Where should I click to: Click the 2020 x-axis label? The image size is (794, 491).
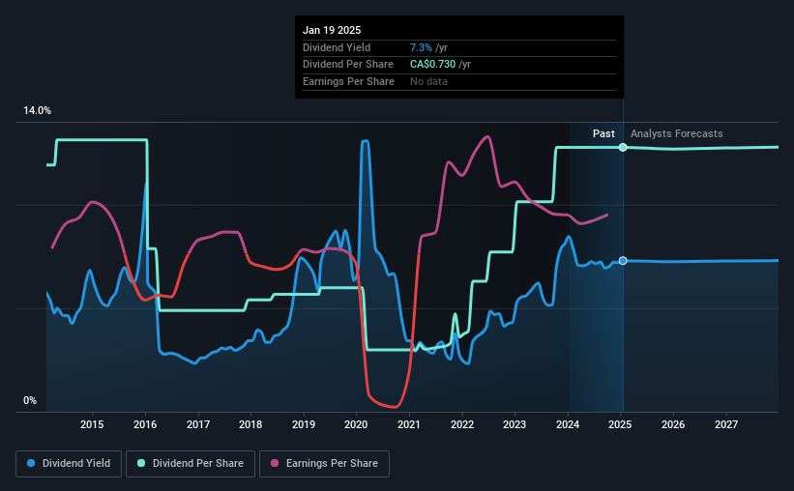point(356,424)
